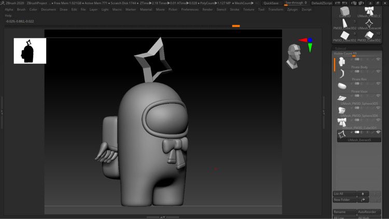Toggle visibility eye of Pirate Body
Image resolution: width=389 pixels, height=219 pixels.
click(378, 59)
